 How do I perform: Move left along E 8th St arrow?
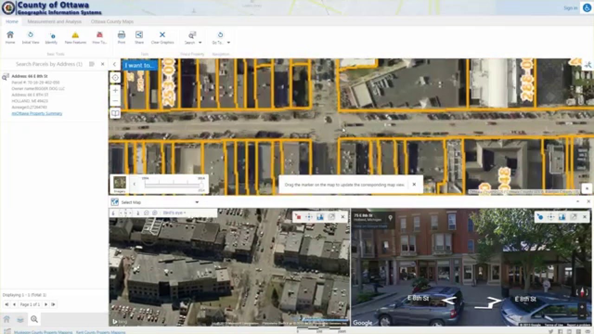[448, 301]
